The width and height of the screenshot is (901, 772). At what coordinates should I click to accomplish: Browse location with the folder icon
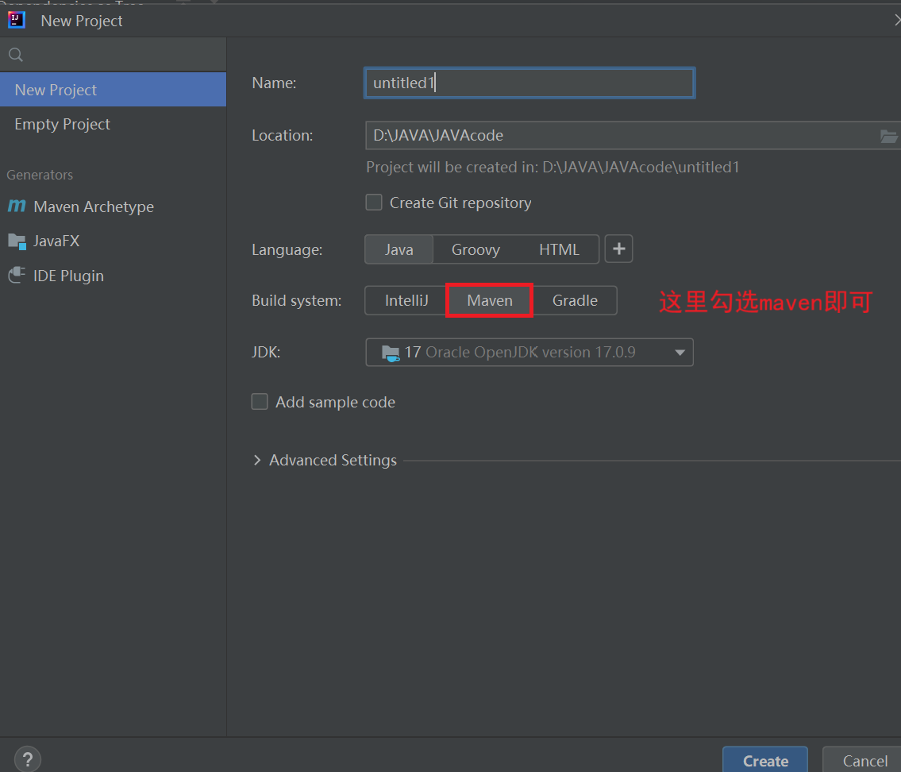(x=888, y=137)
